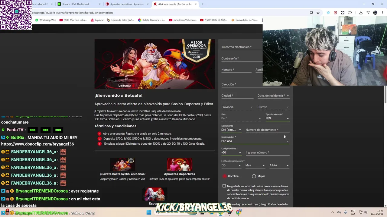Open the Extensions puzzle-piece menu
387x217 pixels.
click(x=350, y=13)
